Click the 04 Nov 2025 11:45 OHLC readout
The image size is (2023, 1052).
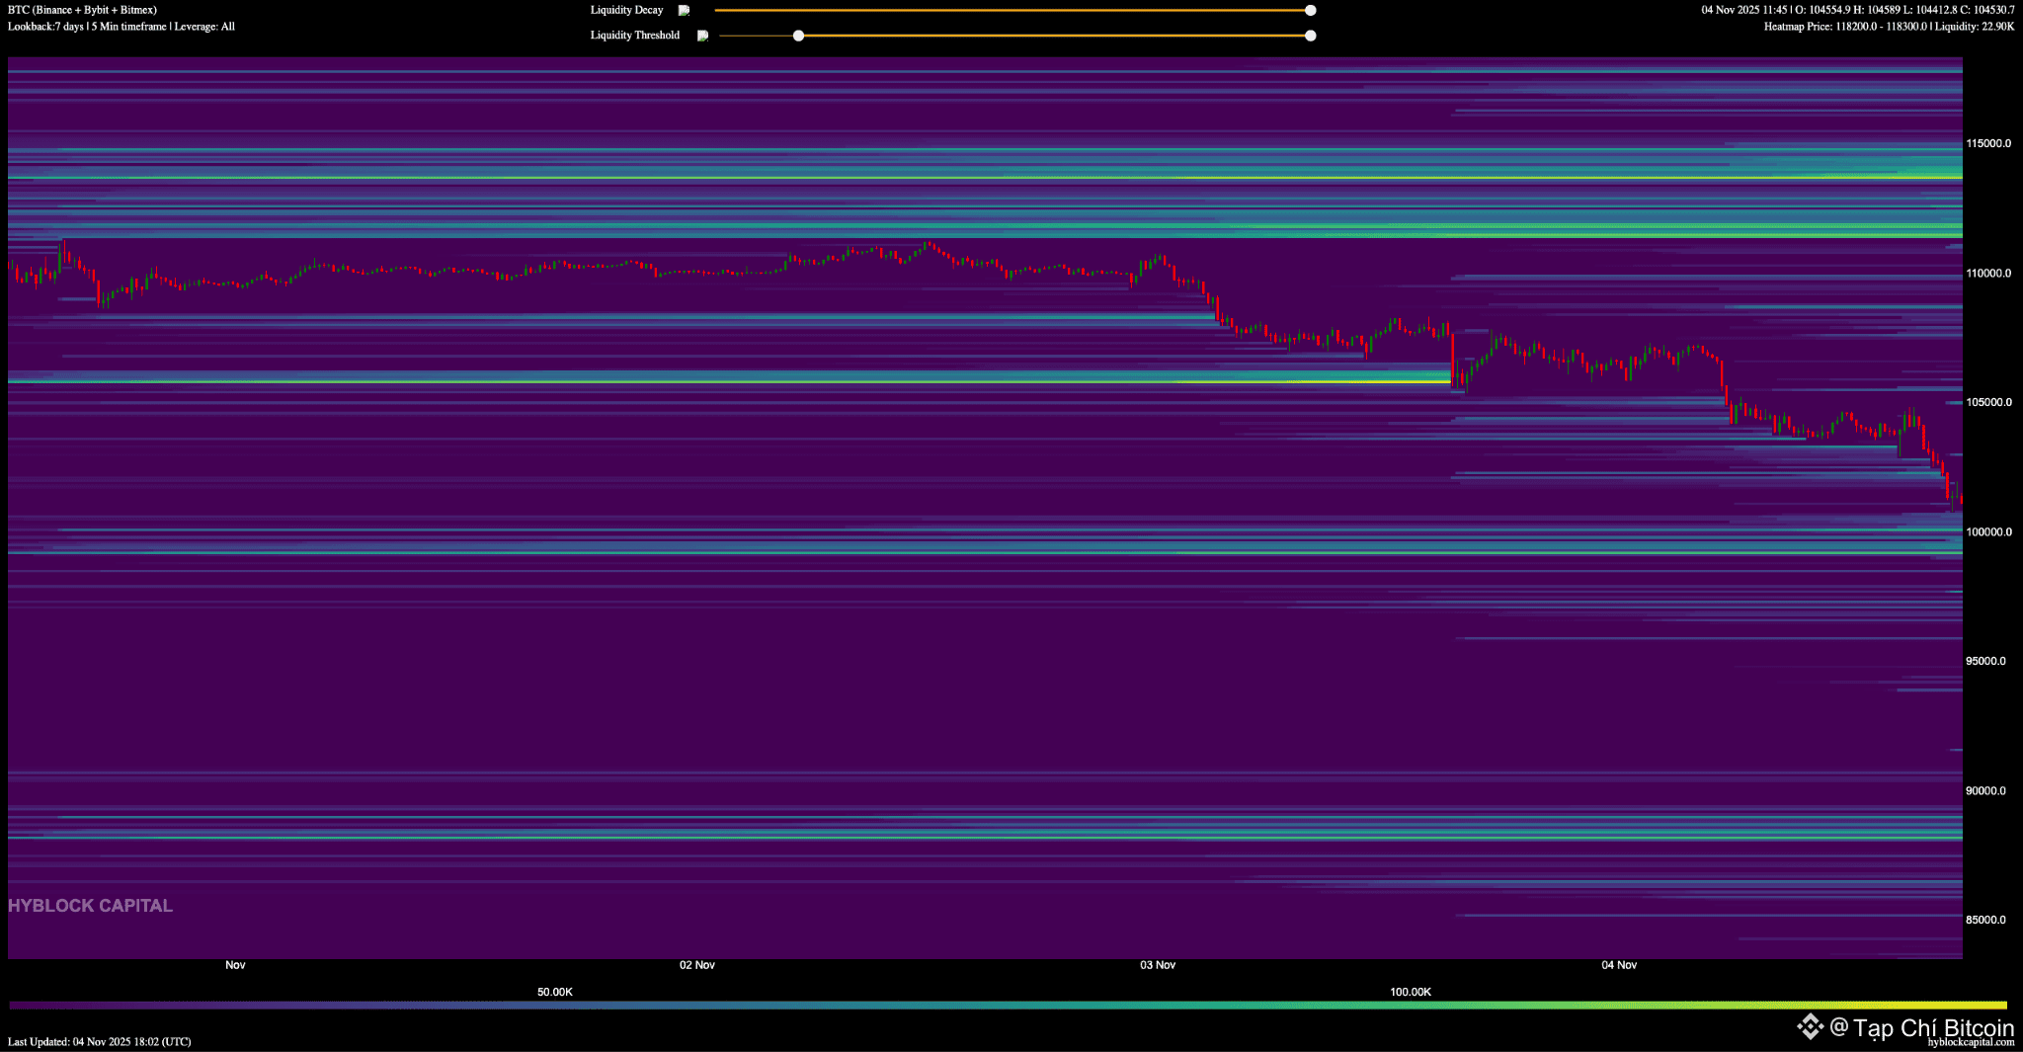coord(1857,10)
